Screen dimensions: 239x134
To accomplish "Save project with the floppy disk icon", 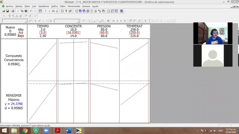I will (x=8, y=11).
